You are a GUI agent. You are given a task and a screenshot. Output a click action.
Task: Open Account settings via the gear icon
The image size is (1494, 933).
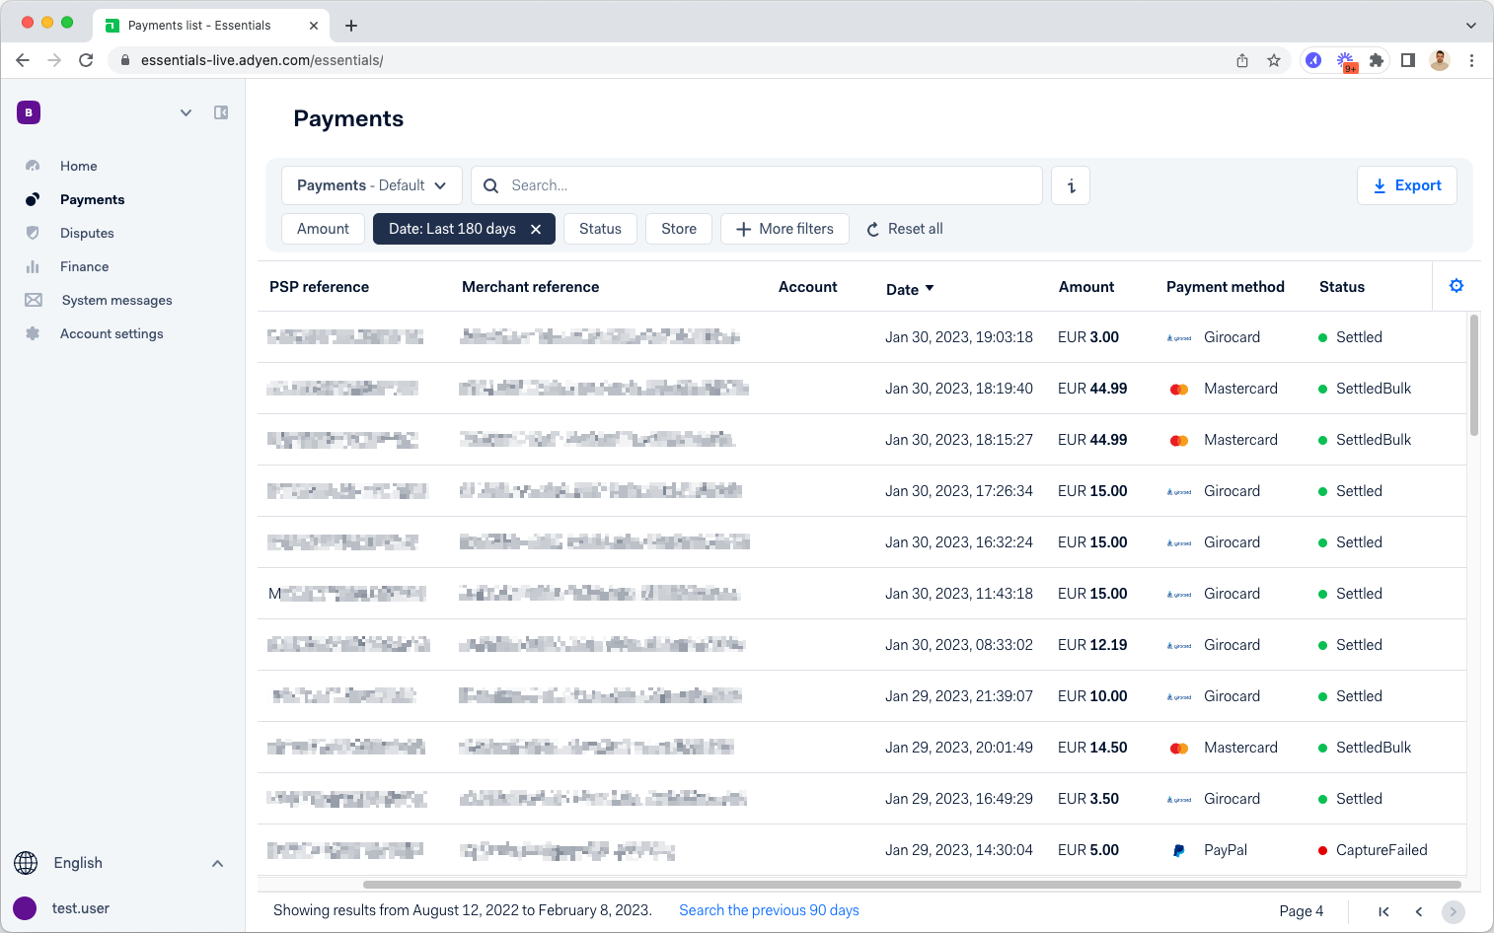[33, 333]
